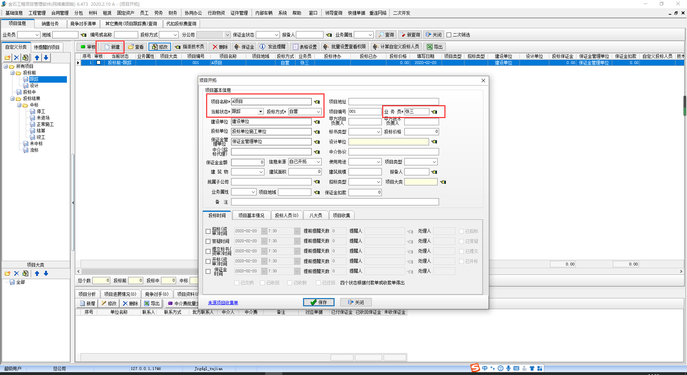Open the 信息来源 dropdown
This screenshot has height=375, width=687.
tap(318, 162)
